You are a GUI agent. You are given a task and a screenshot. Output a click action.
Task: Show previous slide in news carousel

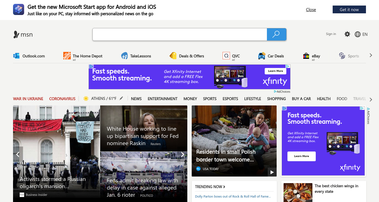pyautogui.click(x=18, y=155)
